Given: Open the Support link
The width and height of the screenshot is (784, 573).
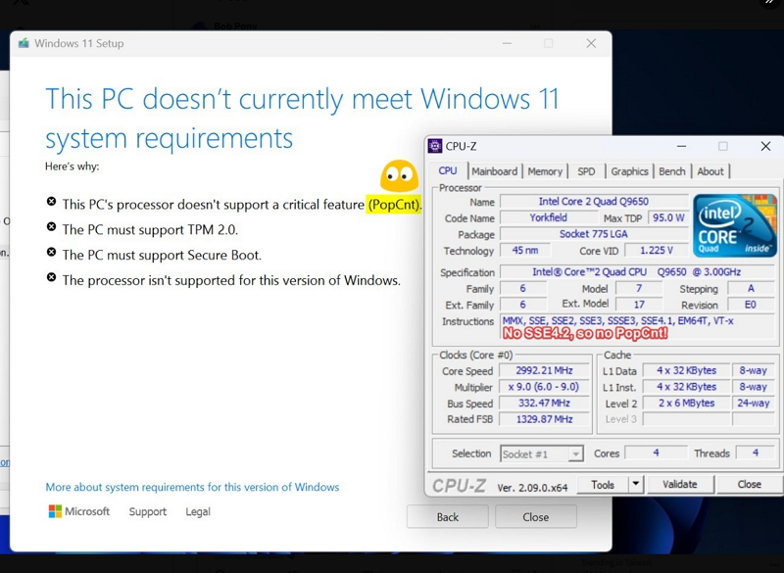Looking at the screenshot, I should [x=148, y=511].
